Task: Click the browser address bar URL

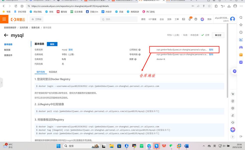Action: tap(70, 6)
